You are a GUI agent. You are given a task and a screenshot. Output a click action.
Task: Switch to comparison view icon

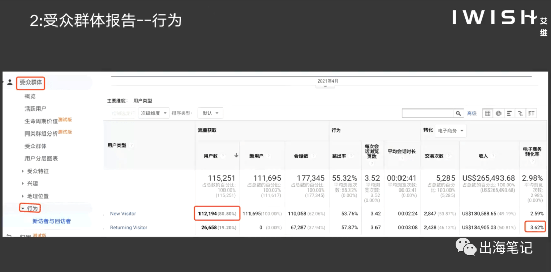pos(520,113)
